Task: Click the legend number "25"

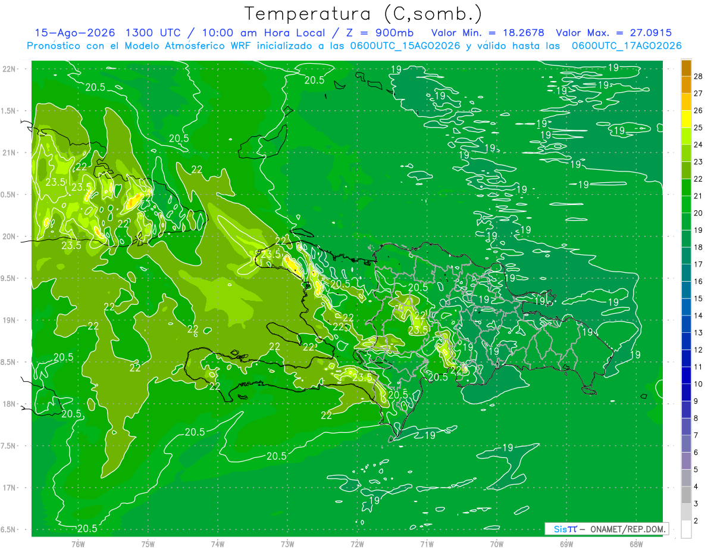Action: point(699,127)
